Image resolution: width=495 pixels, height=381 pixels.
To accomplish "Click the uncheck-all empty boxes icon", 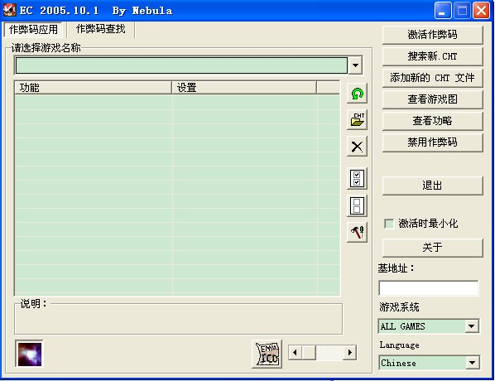I will pos(357,205).
